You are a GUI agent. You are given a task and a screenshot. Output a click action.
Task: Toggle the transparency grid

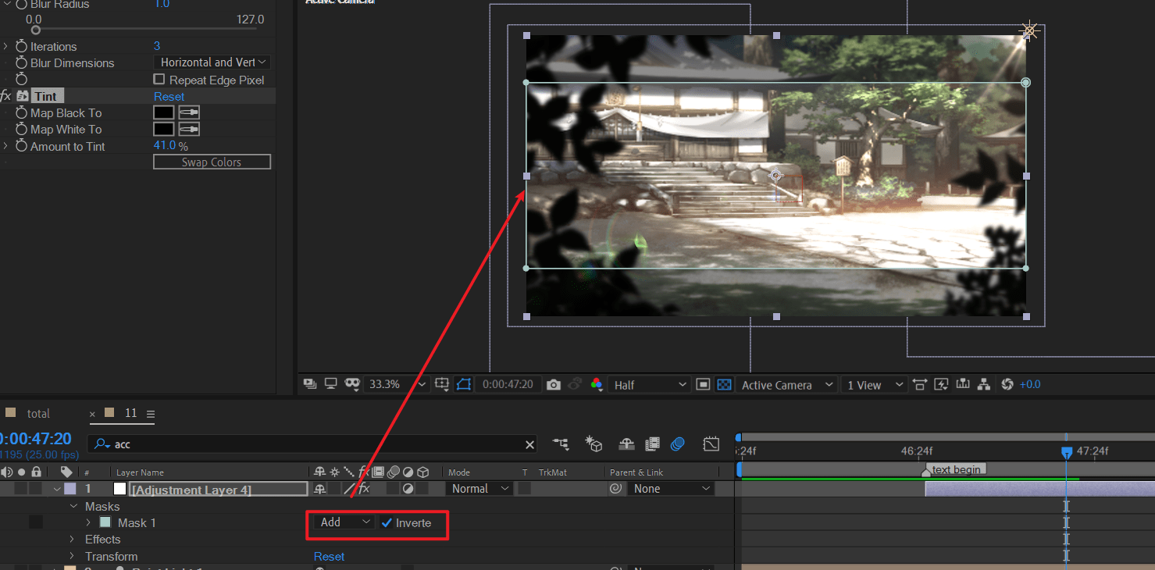point(724,384)
